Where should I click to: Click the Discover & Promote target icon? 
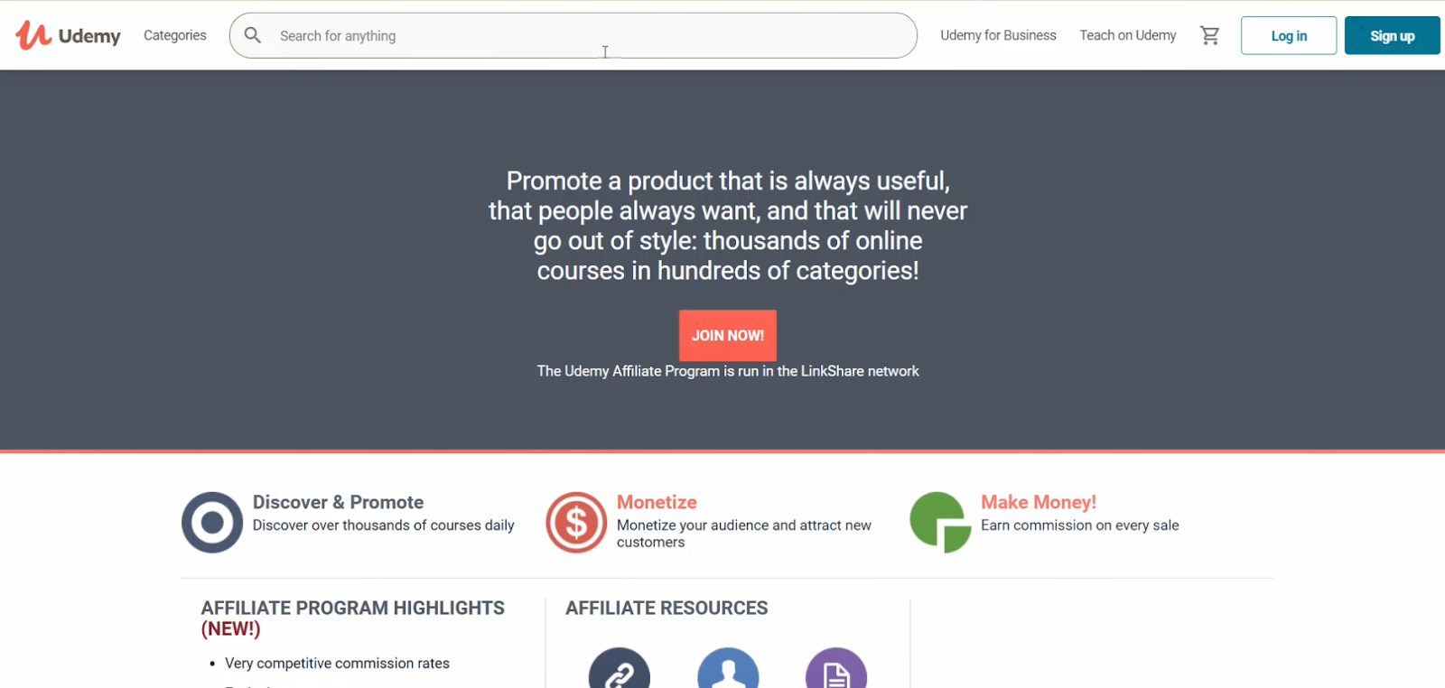pyautogui.click(x=212, y=522)
